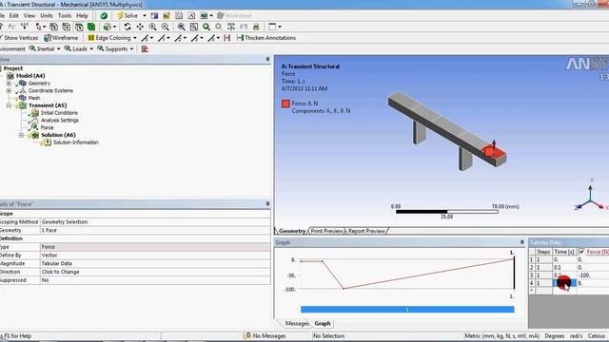The height and width of the screenshot is (342, 609).
Task: Click the green magnifier icon
Action: [x=206, y=27]
